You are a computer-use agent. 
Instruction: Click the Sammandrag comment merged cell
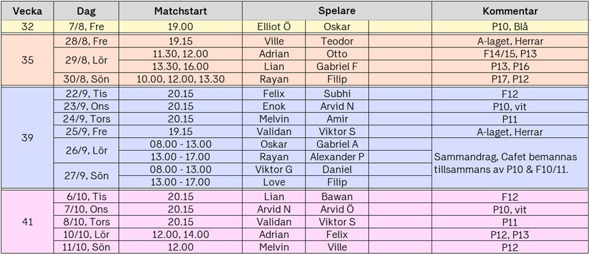coord(510,164)
